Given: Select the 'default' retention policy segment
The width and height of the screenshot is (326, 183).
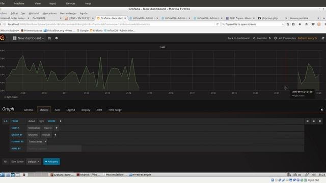Looking at the screenshot, I should coord(32,121).
